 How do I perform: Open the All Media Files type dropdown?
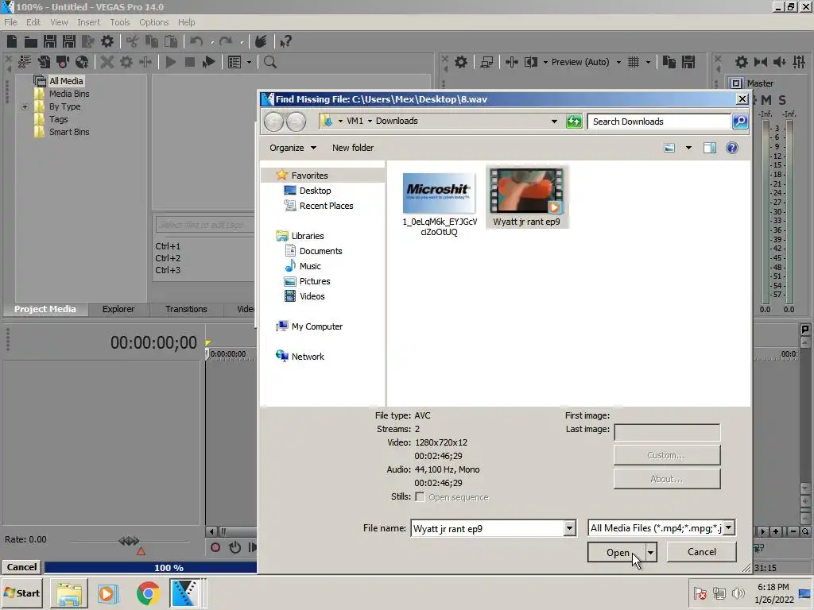tap(729, 528)
